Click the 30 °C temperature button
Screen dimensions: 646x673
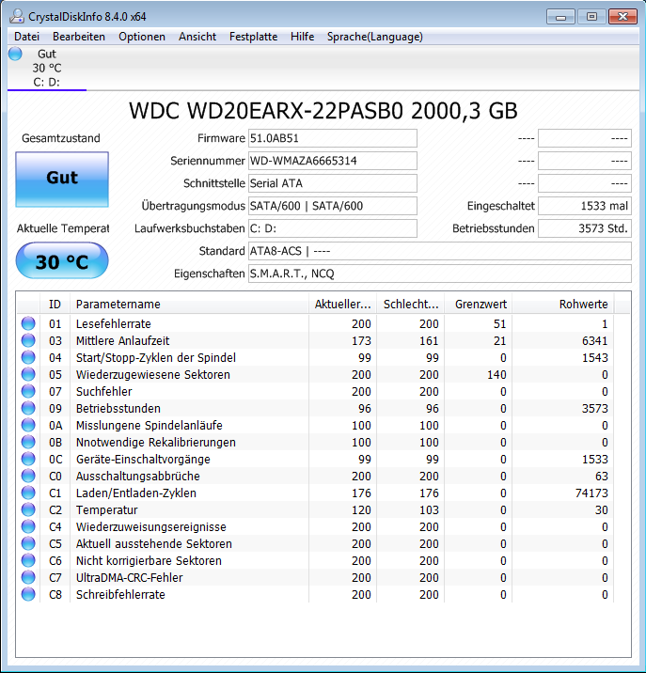62,260
